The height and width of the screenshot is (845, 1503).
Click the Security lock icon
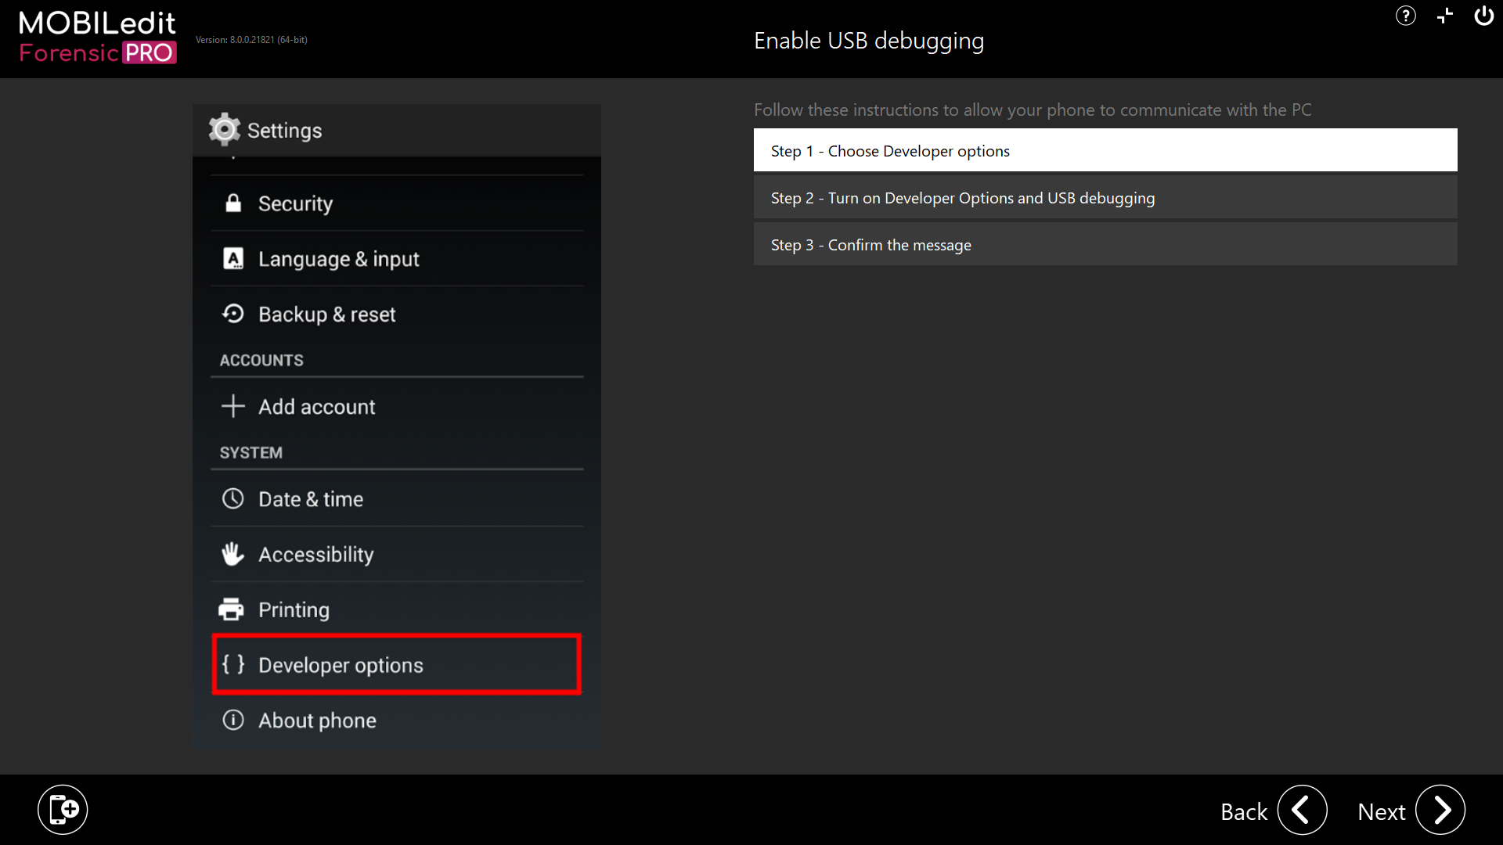(233, 203)
